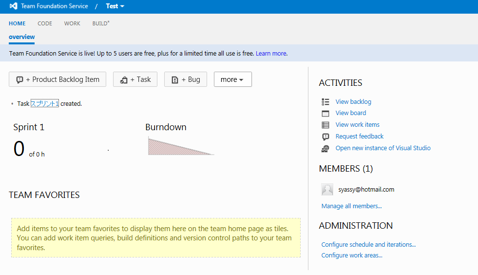Viewport: 478px width, 275px height.
Task: Open Manage all members link
Action: pyautogui.click(x=351, y=206)
